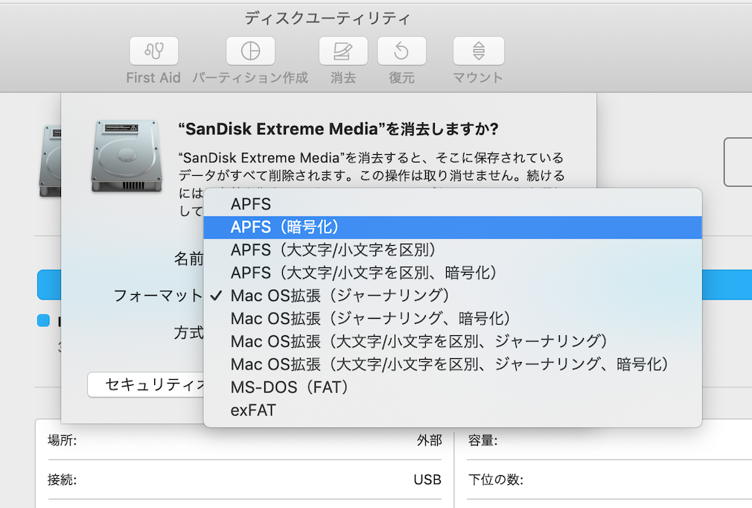The height and width of the screenshot is (508, 752).
Task: Click the hard disk icon in erase dialog
Action: (127, 156)
